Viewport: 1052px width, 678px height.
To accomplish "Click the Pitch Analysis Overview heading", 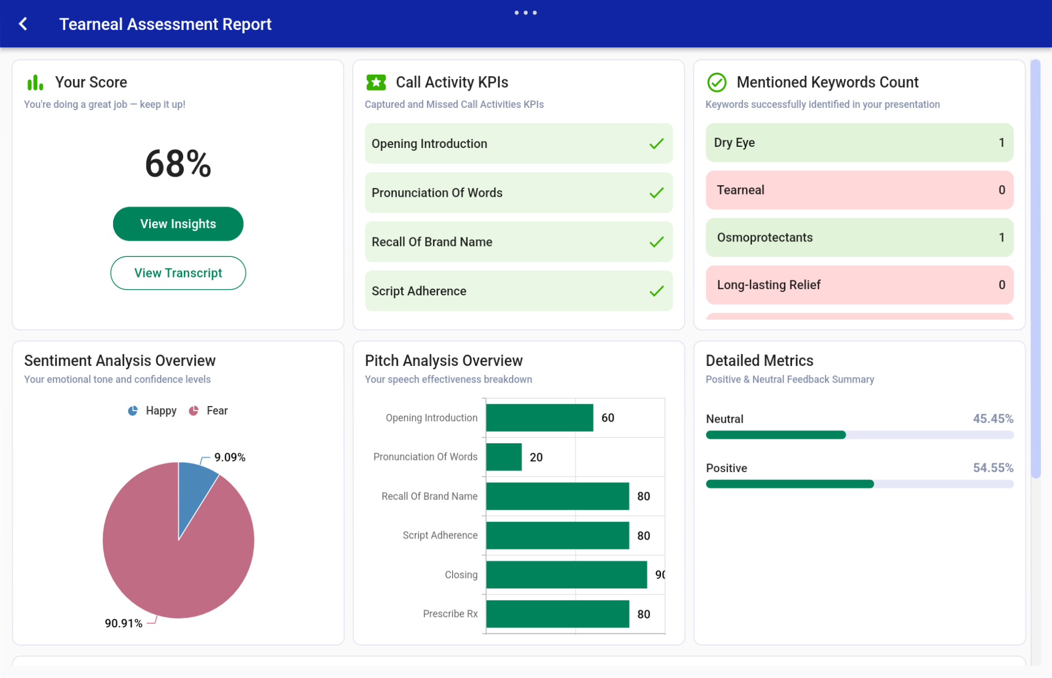I will click(x=444, y=360).
